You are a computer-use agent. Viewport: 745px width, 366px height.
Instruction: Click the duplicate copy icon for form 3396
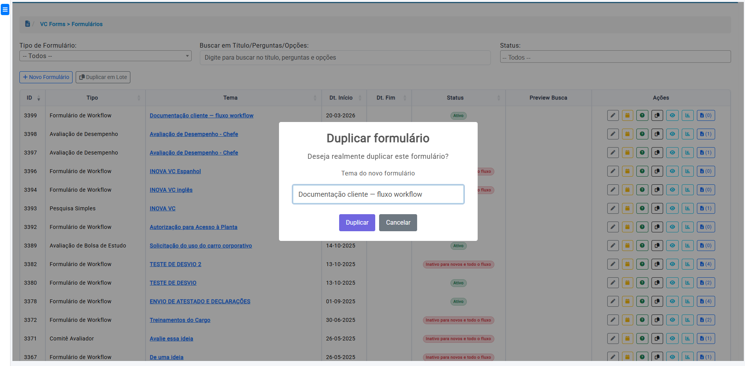tap(657, 171)
